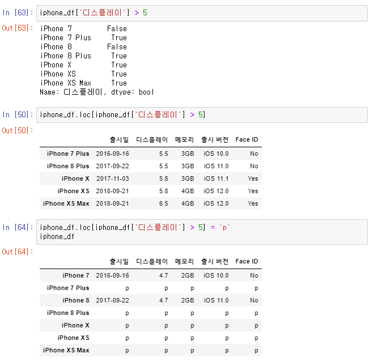Click the Face ID column header in Out[50] table
Image resolution: width=374 pixels, height=362 pixels.
coord(246,139)
